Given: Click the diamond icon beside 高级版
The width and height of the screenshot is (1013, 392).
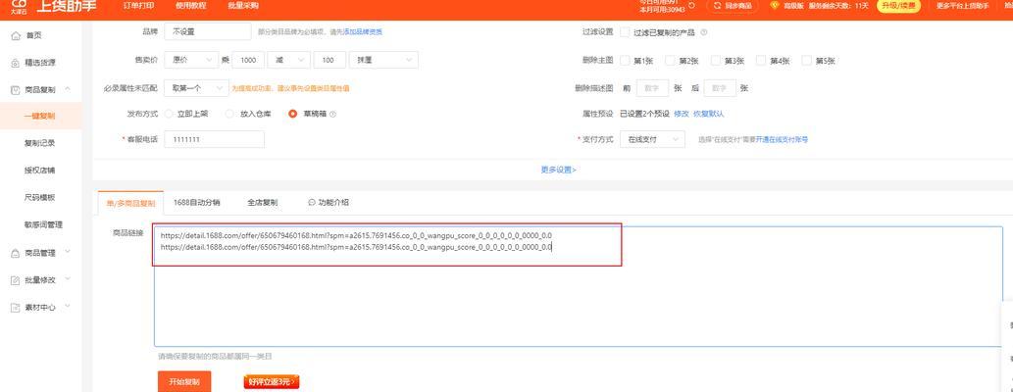Looking at the screenshot, I should click(775, 5).
